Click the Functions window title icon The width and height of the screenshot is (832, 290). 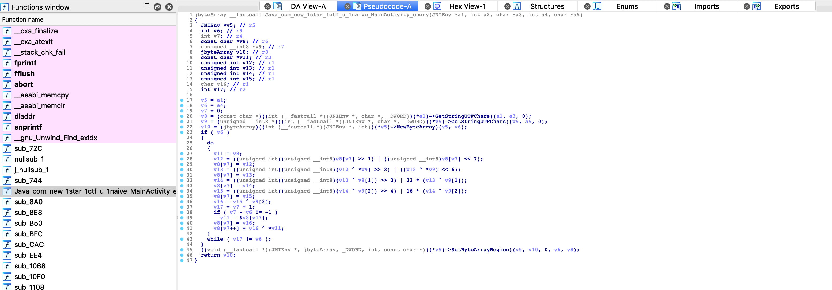[x=5, y=7]
